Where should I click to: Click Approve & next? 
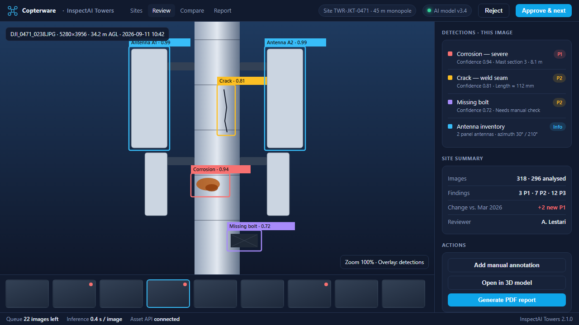pos(544,11)
